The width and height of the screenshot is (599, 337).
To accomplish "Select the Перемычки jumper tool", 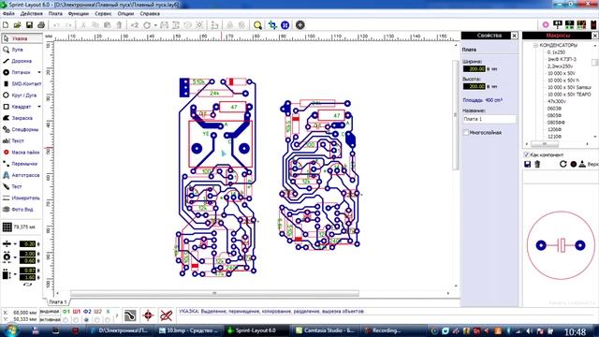I will point(22,164).
